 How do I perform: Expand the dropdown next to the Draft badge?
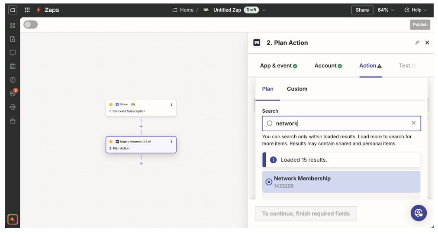tap(264, 10)
